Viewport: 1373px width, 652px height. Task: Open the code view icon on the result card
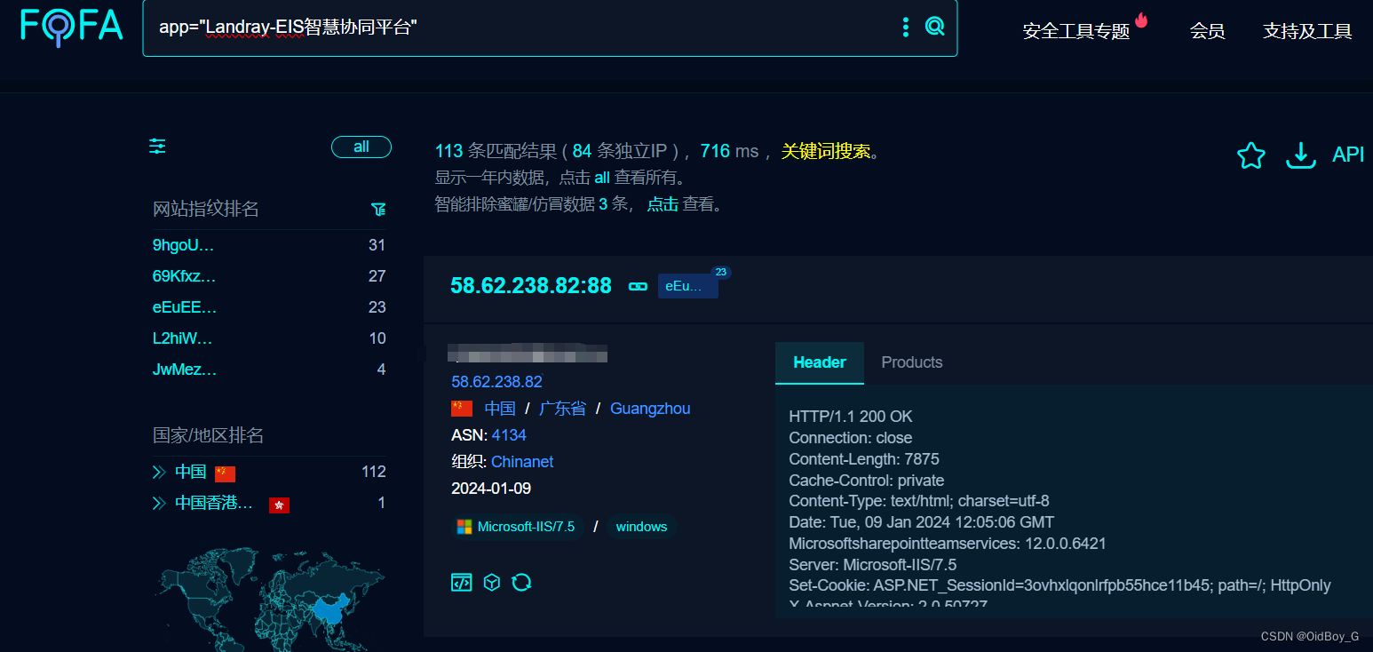pos(461,582)
